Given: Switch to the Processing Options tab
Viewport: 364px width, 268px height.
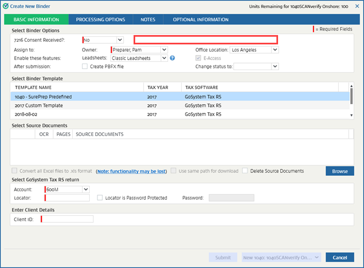Looking at the screenshot, I should (100, 20).
